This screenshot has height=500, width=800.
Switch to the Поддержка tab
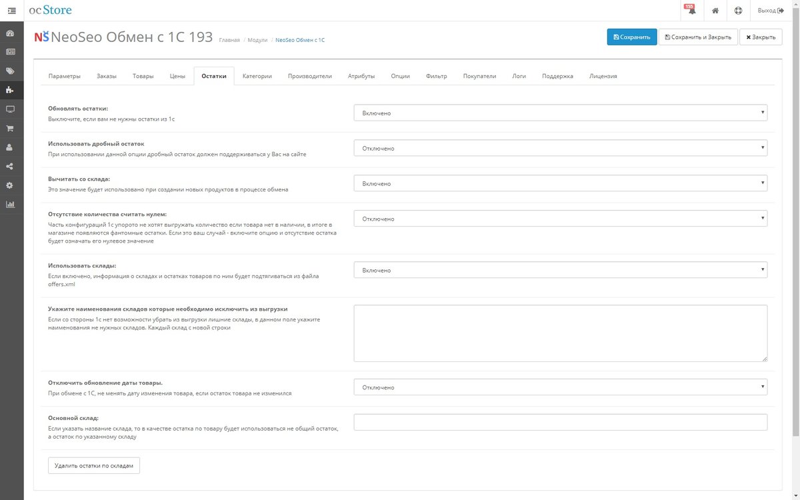point(558,76)
